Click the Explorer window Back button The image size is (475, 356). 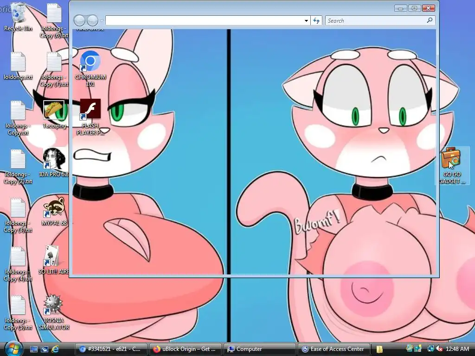click(x=79, y=20)
